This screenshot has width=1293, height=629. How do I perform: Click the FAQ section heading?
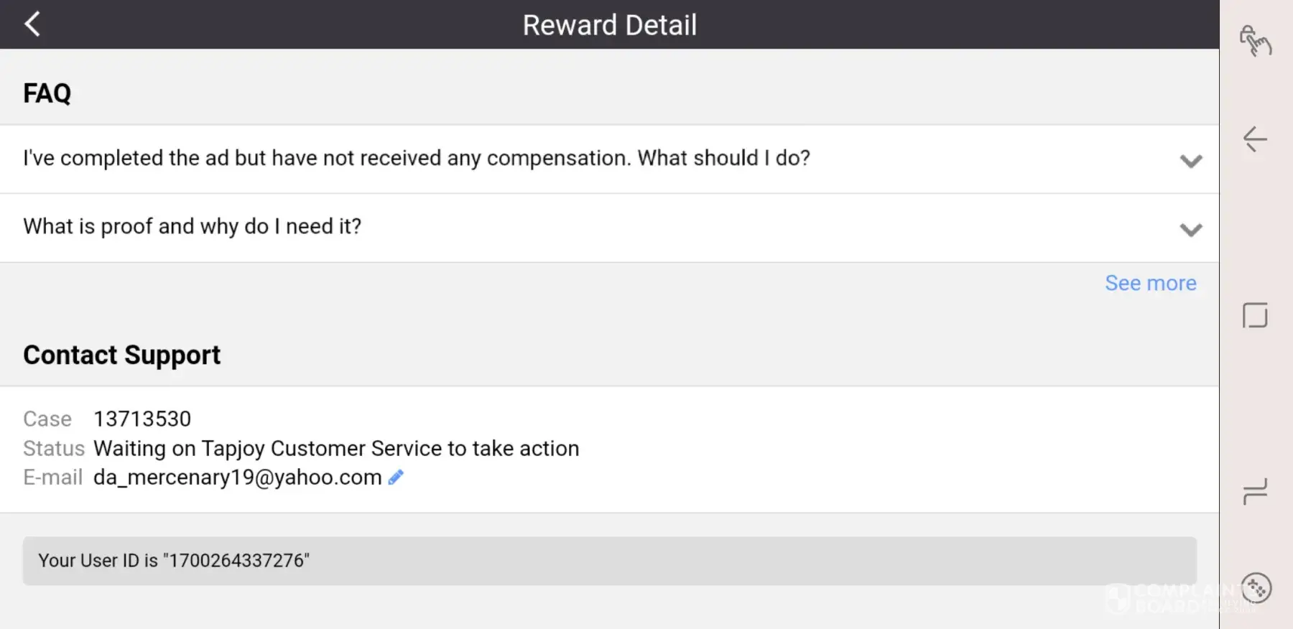click(x=47, y=93)
